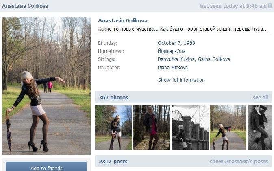Open the large profile photo
This screenshot has width=274, height=171.
click(46, 85)
